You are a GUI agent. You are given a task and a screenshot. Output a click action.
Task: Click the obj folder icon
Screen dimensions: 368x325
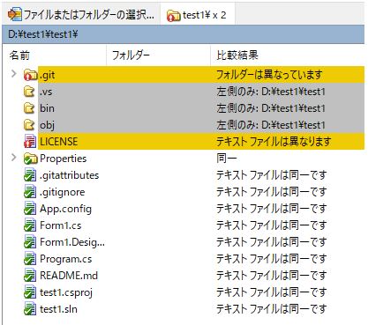pos(29,125)
